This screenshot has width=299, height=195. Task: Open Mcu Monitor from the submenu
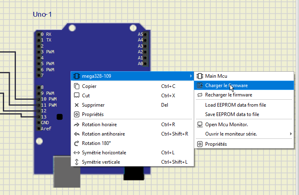(x=244, y=125)
